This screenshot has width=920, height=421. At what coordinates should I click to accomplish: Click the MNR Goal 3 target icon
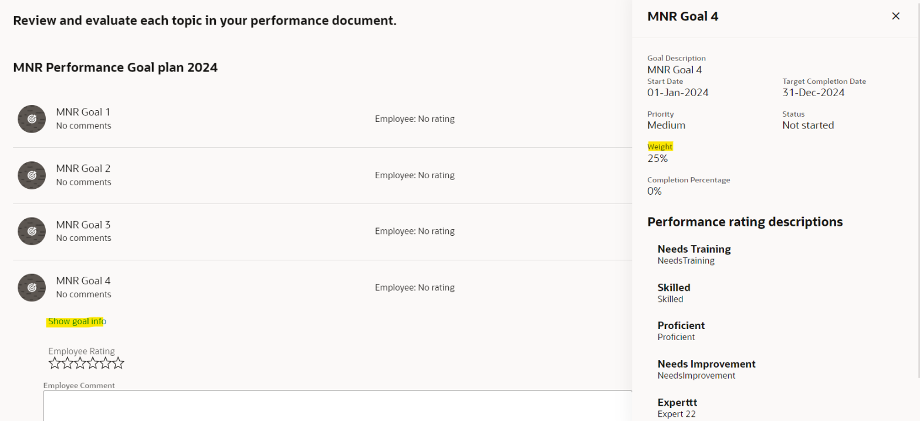click(x=32, y=232)
